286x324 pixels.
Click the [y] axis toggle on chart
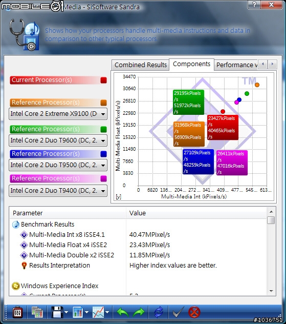[x=118, y=197]
